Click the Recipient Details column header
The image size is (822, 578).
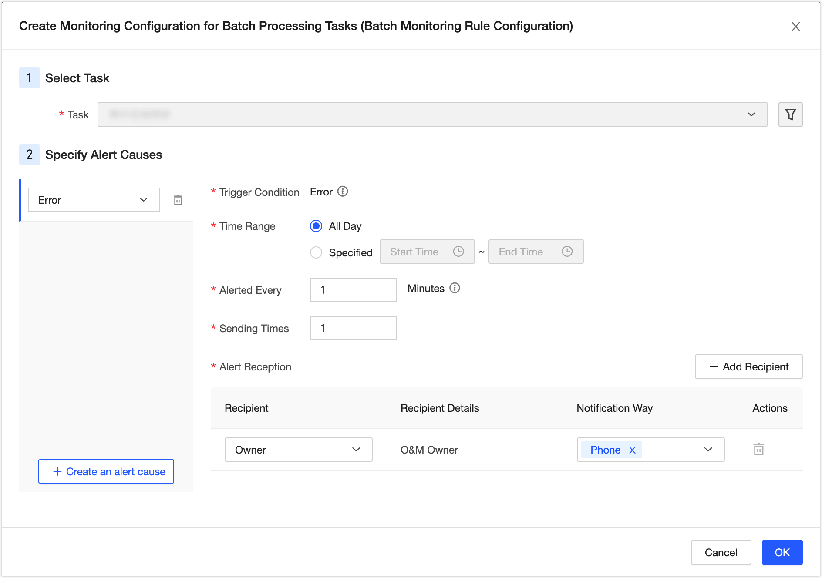click(x=440, y=408)
